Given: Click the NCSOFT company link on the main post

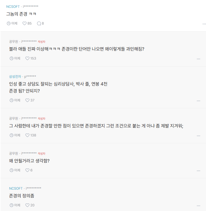Looking at the screenshot, I should point(13,6).
